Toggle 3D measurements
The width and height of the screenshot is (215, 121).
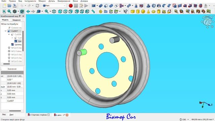(203, 11)
